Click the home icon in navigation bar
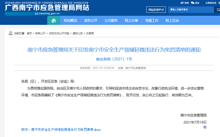 [x=54, y=20]
